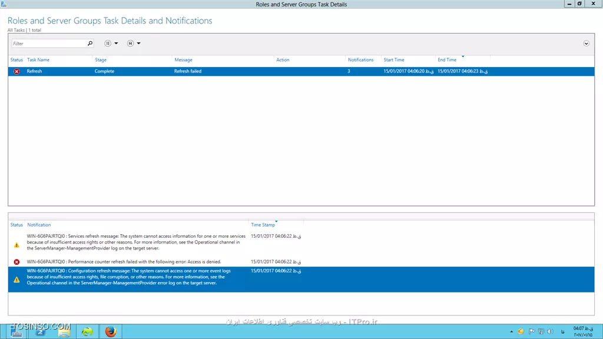Restore down the Task Details window
The height and width of the screenshot is (339, 603).
point(579,4)
